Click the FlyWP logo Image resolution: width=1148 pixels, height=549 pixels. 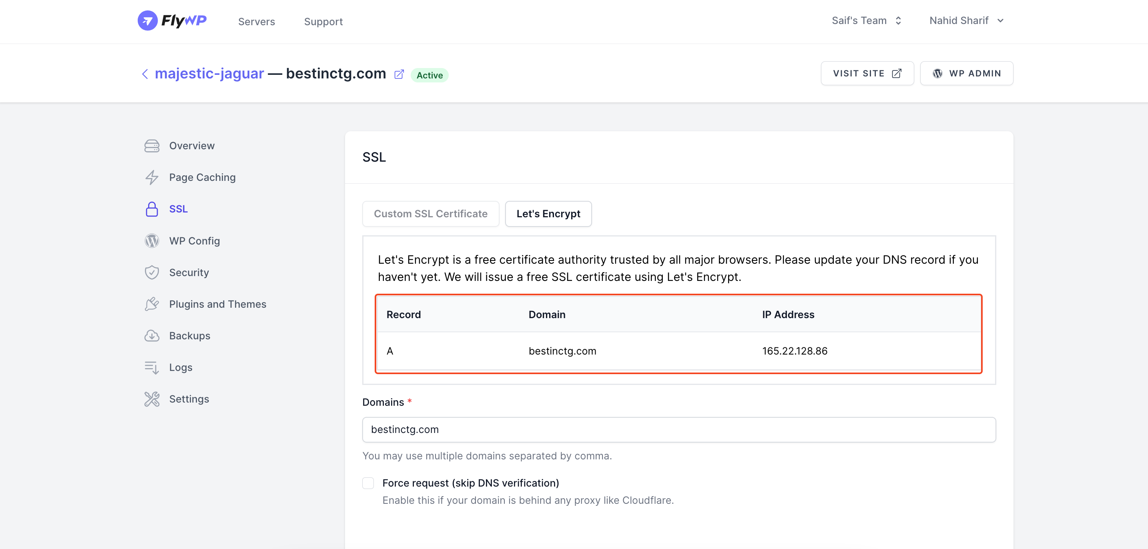[172, 20]
